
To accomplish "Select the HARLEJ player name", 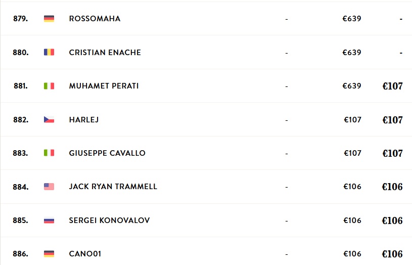I will point(84,120).
